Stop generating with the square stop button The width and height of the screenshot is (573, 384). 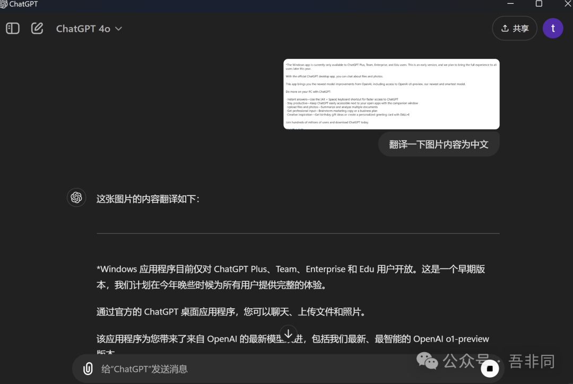coord(490,369)
